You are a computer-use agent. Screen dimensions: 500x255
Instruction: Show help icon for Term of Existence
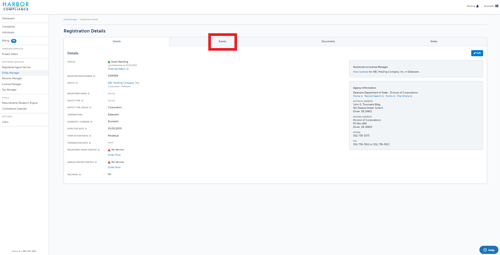click(90, 136)
